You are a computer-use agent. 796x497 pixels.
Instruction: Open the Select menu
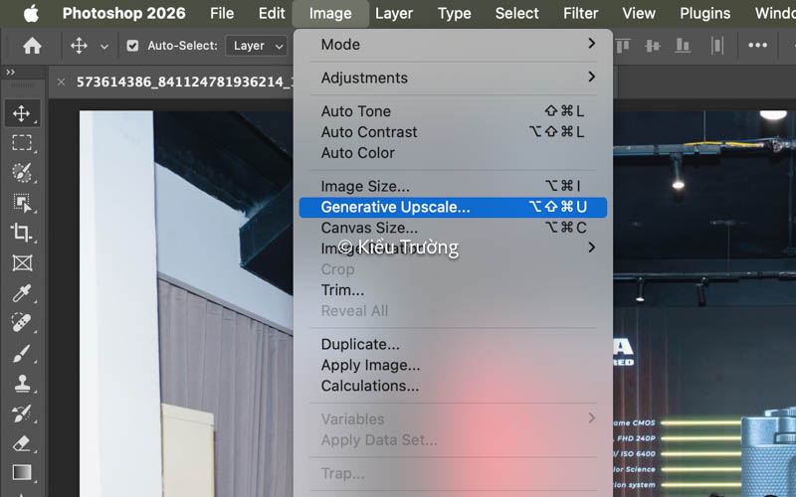coord(516,13)
